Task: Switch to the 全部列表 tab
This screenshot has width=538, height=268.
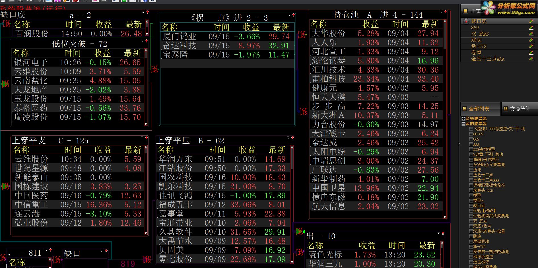Action: click(x=480, y=109)
